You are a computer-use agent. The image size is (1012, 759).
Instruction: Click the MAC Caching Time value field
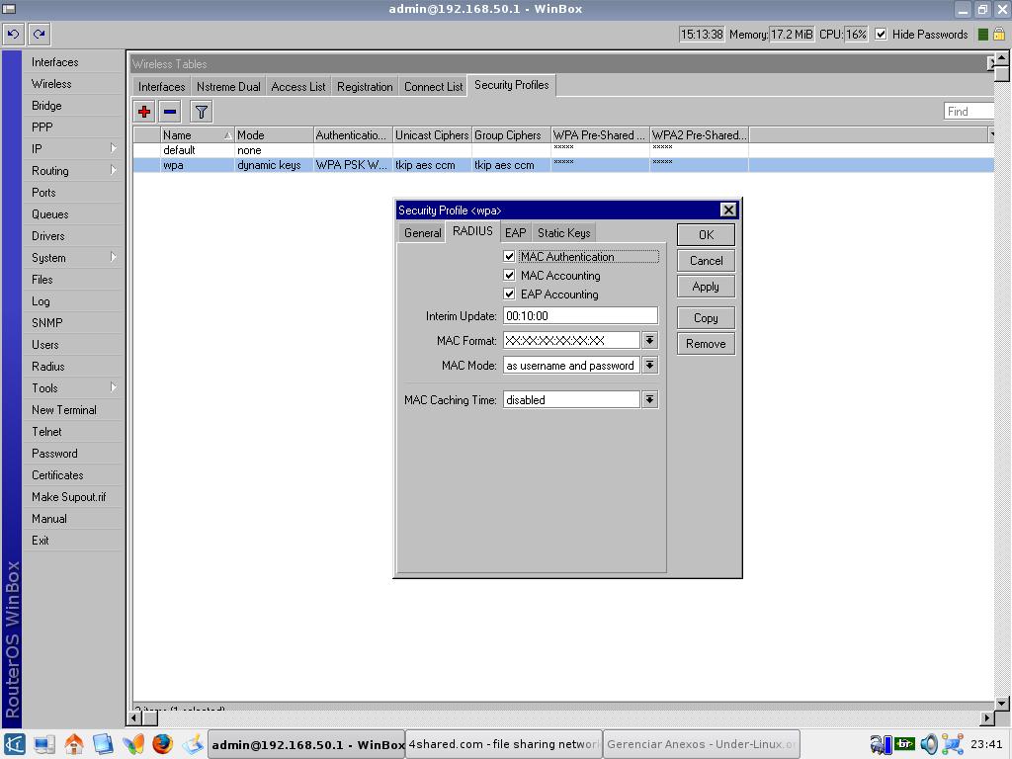click(x=571, y=399)
